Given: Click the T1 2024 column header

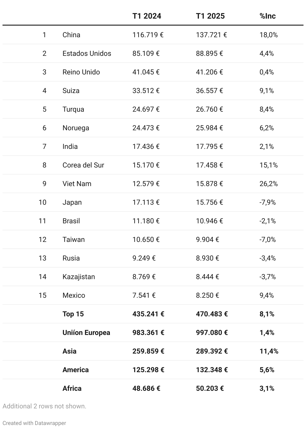Looking at the screenshot, I should (x=147, y=16).
